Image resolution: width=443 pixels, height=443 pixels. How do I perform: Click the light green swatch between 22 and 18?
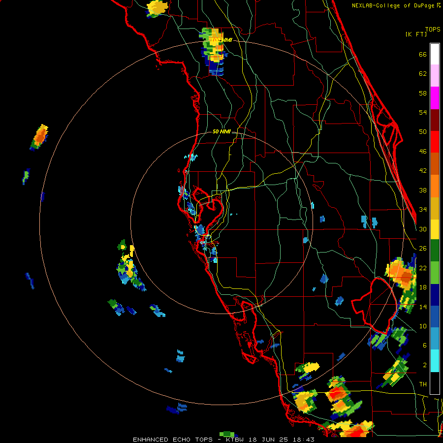[x=435, y=273]
